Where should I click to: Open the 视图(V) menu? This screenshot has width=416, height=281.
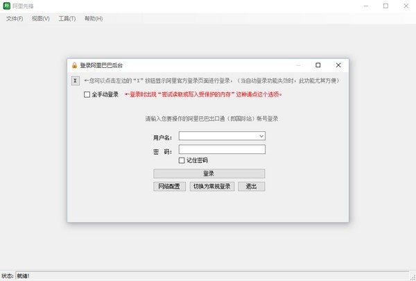[41, 19]
